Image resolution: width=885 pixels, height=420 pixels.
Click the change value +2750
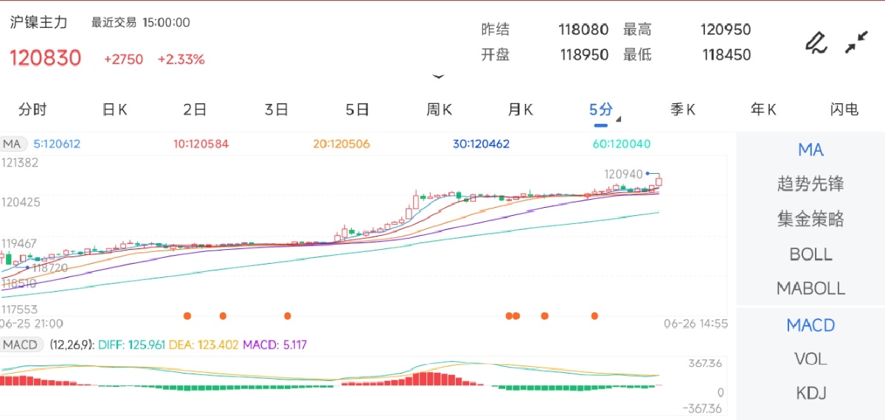point(124,60)
